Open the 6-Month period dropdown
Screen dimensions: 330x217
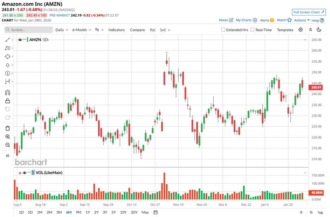pos(81,30)
